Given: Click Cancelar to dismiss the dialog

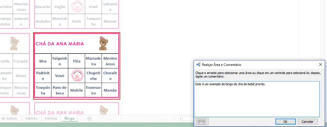Looking at the screenshot, I should click(307, 122).
